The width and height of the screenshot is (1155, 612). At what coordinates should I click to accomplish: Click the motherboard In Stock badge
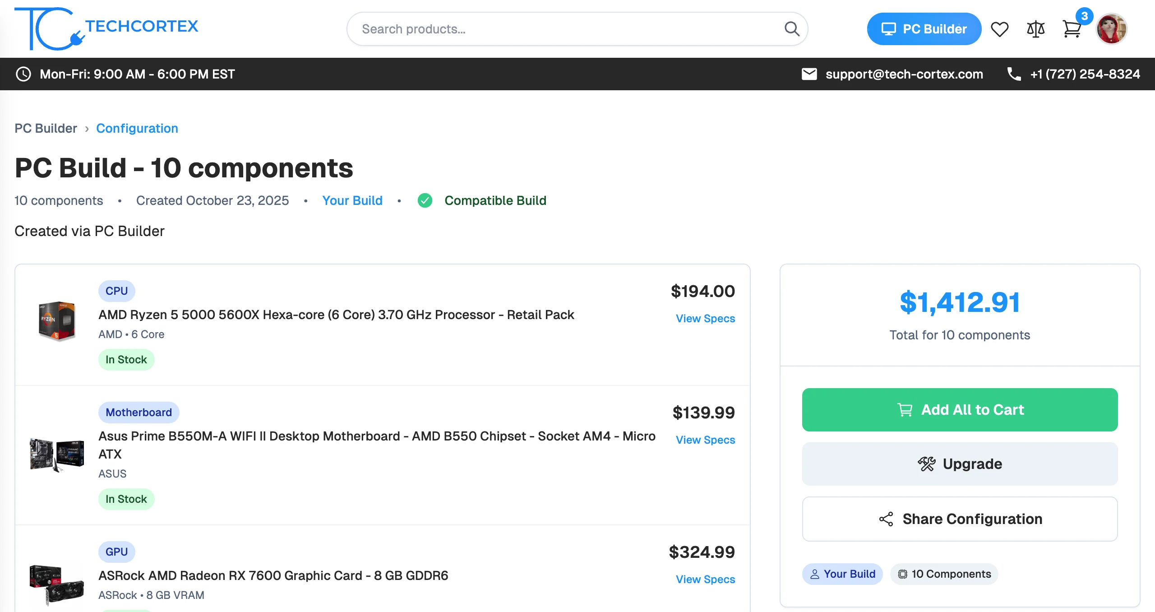(x=126, y=499)
